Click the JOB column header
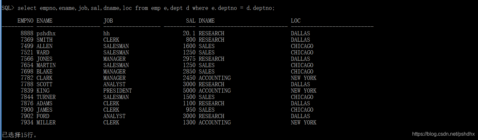 (x=108, y=21)
